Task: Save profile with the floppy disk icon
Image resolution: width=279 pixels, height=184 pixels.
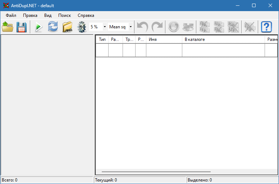Action: tap(22, 27)
